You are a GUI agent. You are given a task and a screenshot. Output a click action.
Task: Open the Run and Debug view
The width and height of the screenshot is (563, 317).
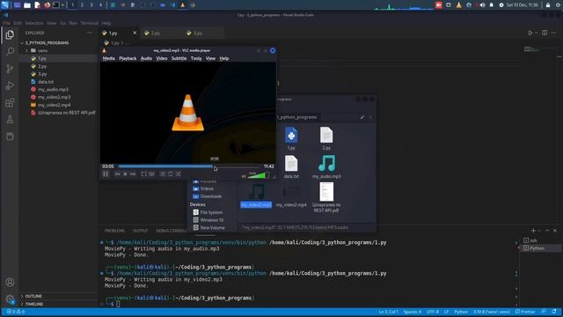point(10,85)
